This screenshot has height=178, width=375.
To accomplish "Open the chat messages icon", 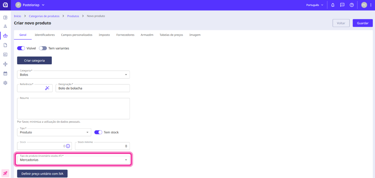I will pos(342,5).
